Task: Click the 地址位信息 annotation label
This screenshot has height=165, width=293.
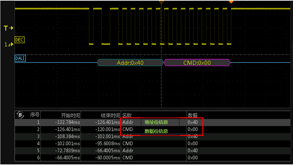Action: (156, 122)
